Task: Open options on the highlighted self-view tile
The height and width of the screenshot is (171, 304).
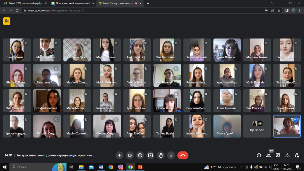Action: [x=296, y=120]
